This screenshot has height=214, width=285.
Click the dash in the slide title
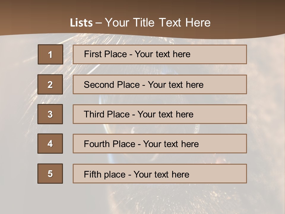tap(99, 23)
